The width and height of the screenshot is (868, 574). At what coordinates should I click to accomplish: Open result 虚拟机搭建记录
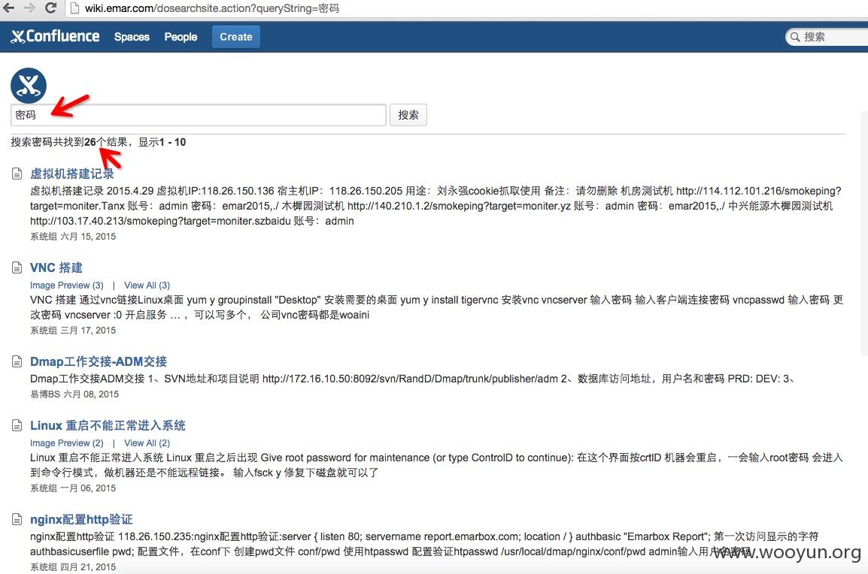point(72,174)
